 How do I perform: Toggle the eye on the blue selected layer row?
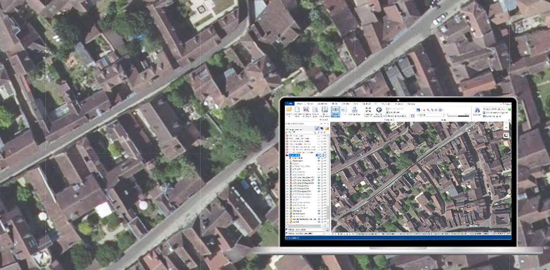[x=318, y=155]
